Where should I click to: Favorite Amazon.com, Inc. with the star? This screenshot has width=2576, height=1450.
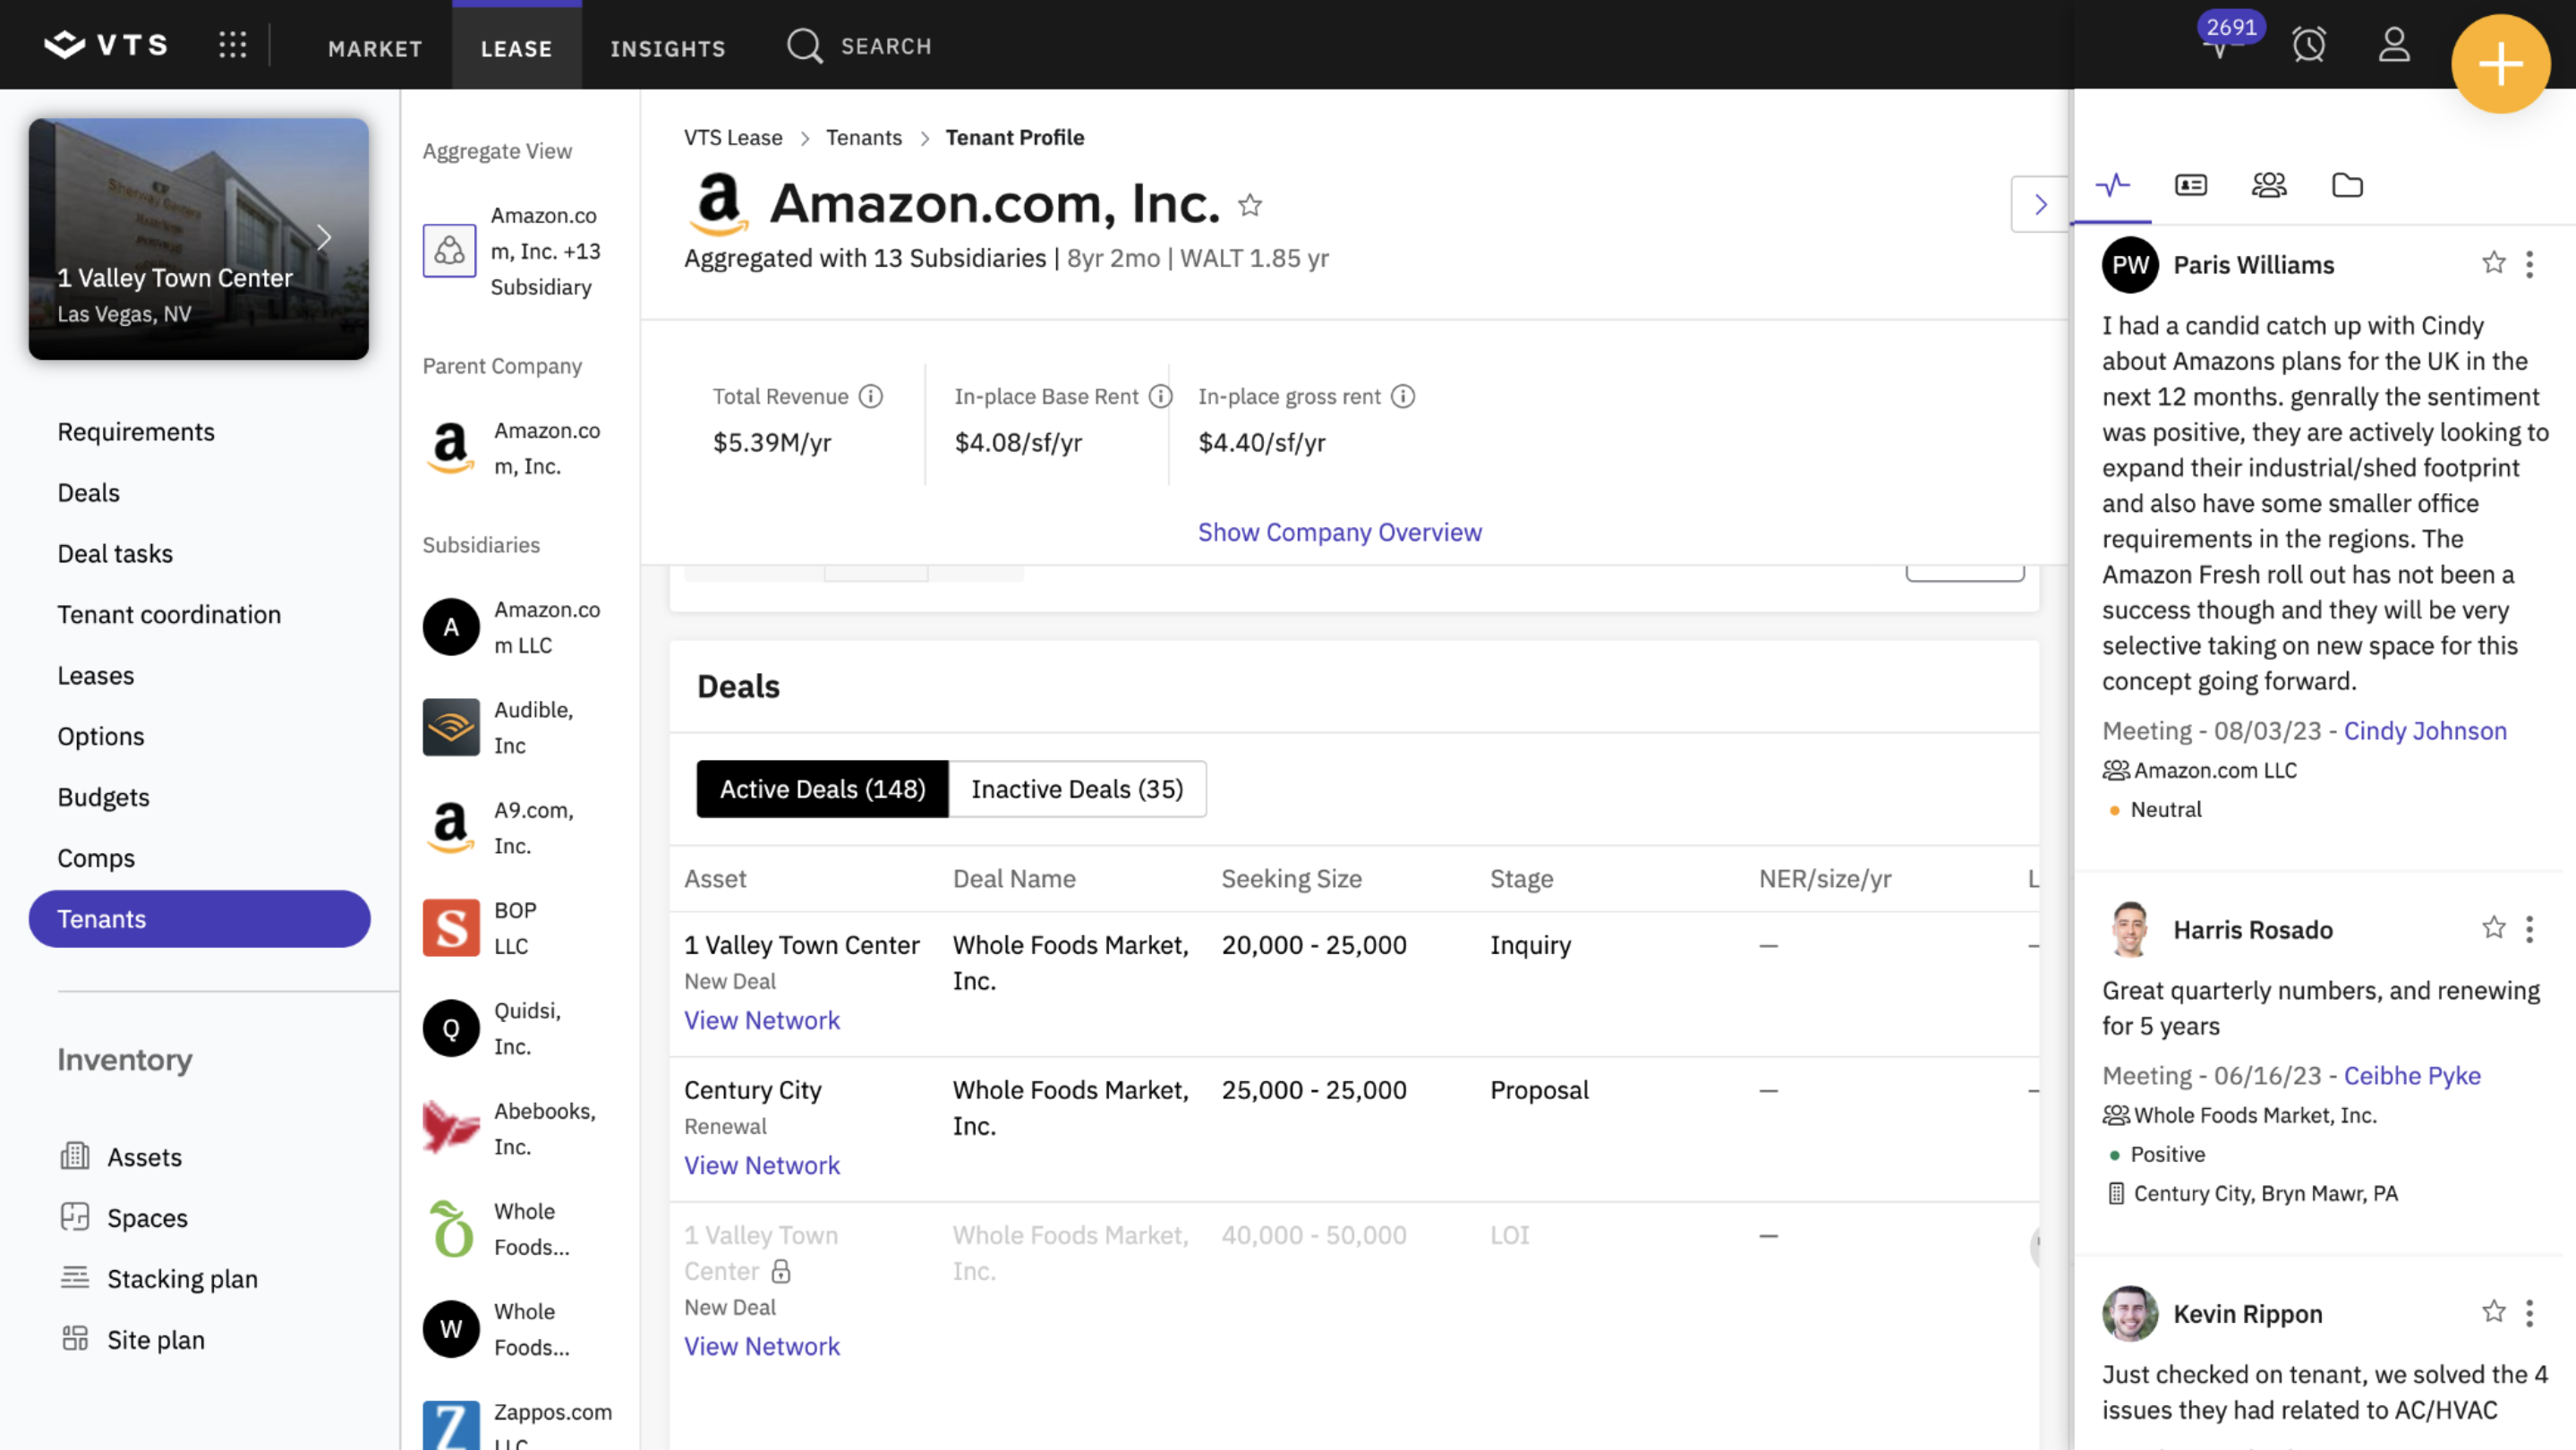1250,205
